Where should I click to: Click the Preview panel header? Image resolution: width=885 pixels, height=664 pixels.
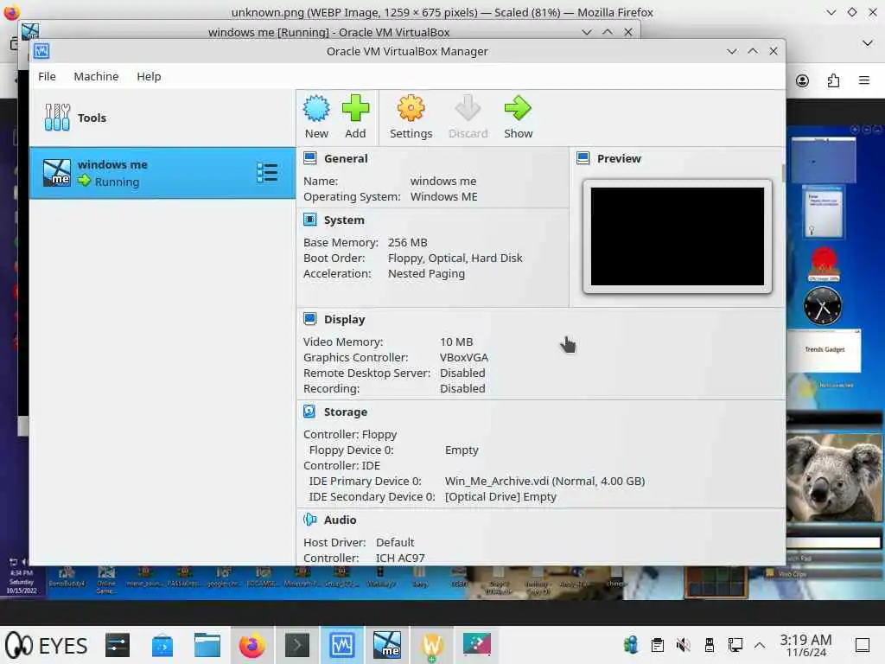(619, 159)
